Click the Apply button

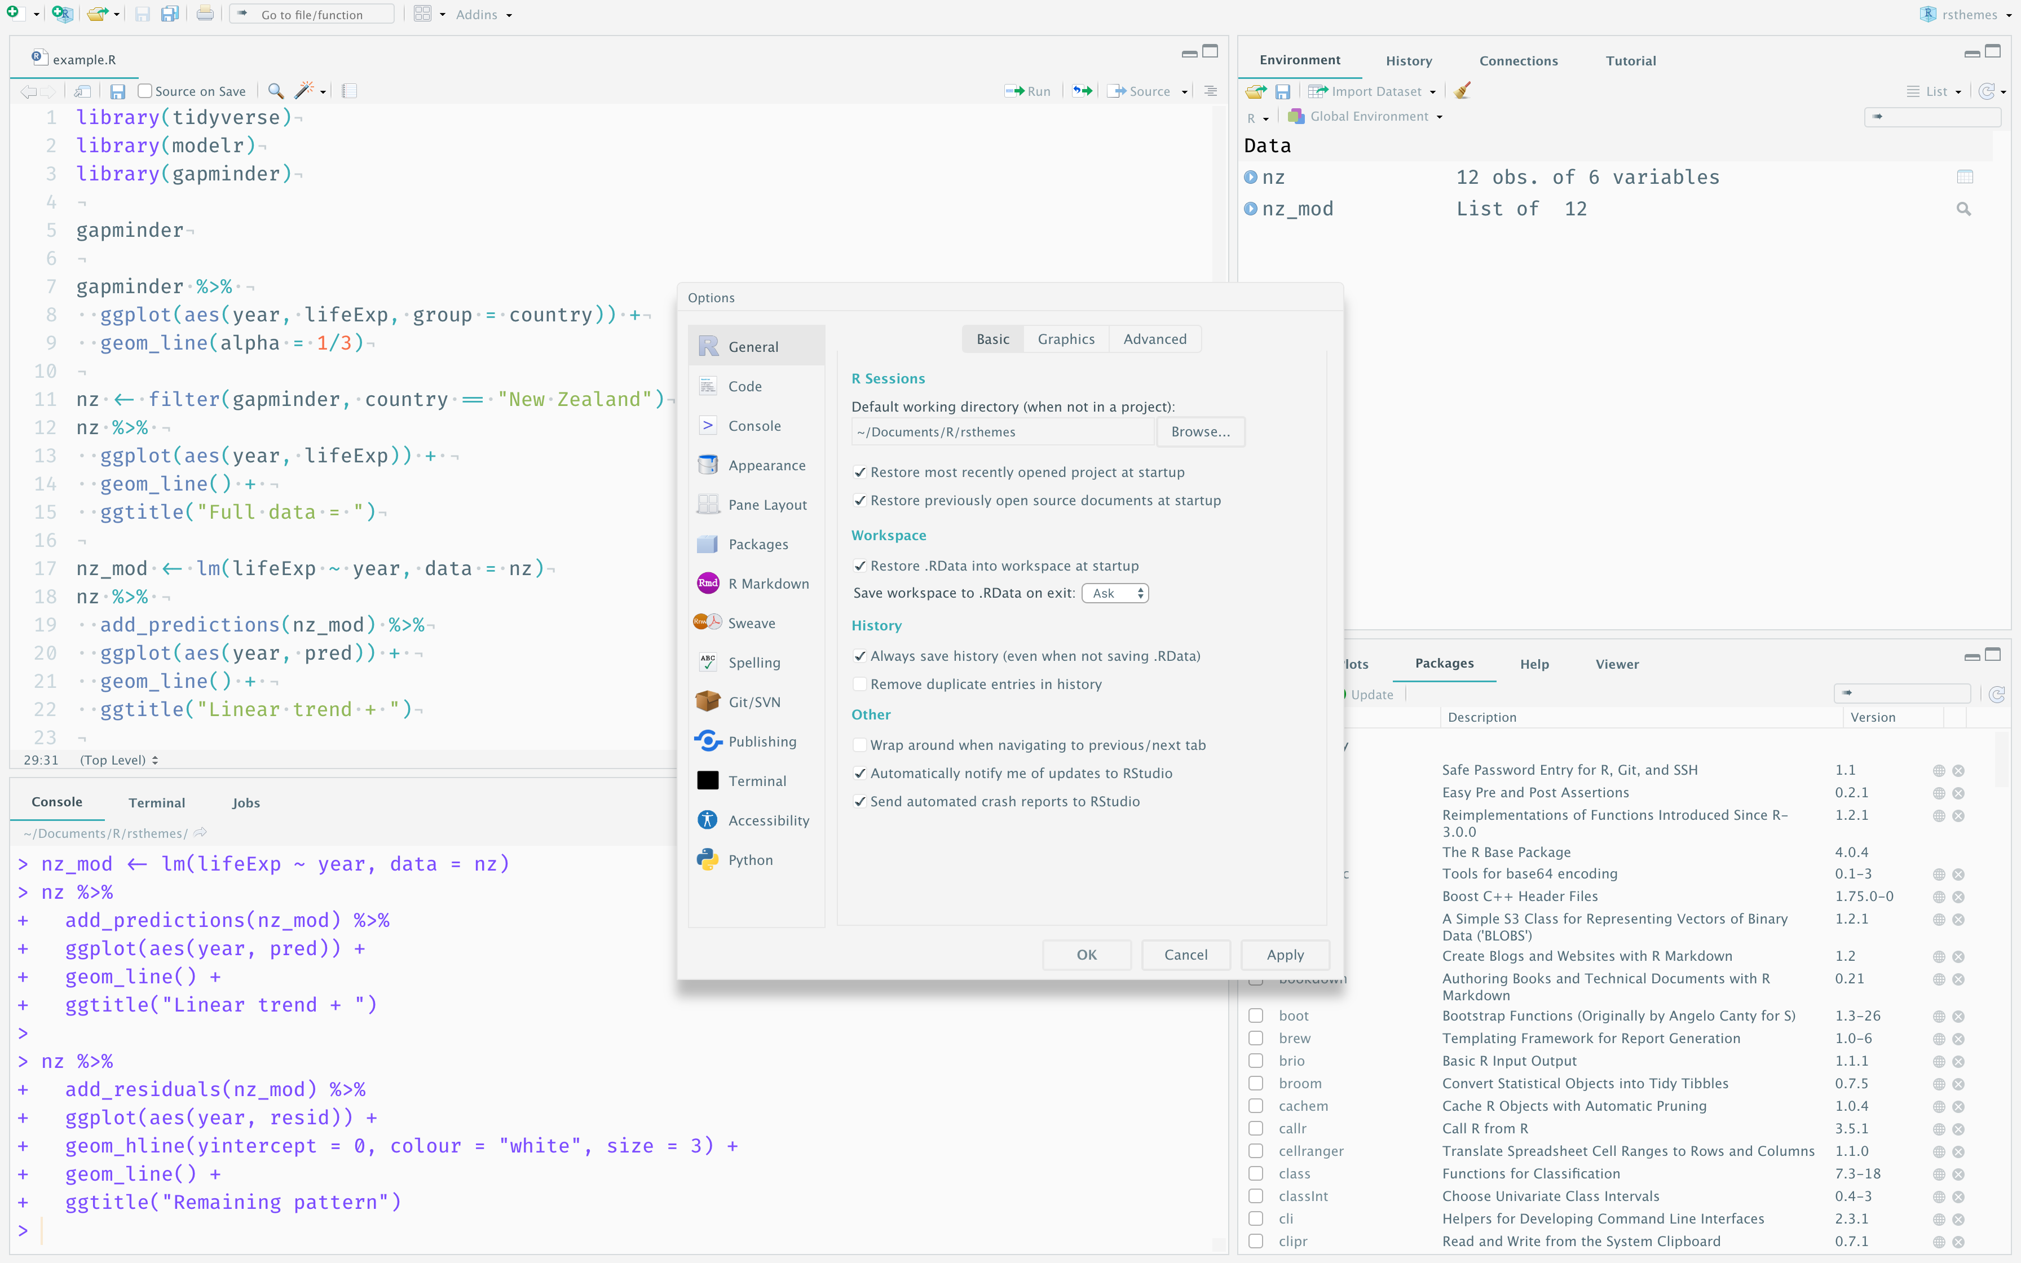pyautogui.click(x=1285, y=955)
